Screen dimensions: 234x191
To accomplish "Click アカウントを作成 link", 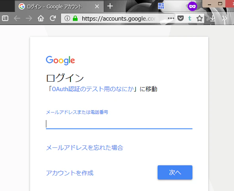I will (x=70, y=173).
